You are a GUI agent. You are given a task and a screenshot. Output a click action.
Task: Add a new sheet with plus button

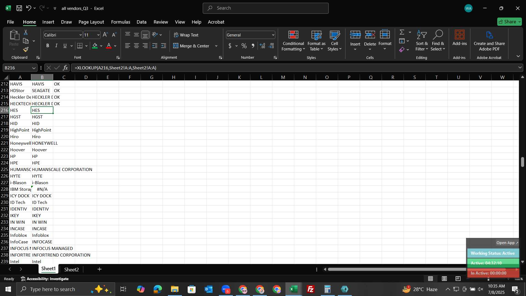pos(99,269)
